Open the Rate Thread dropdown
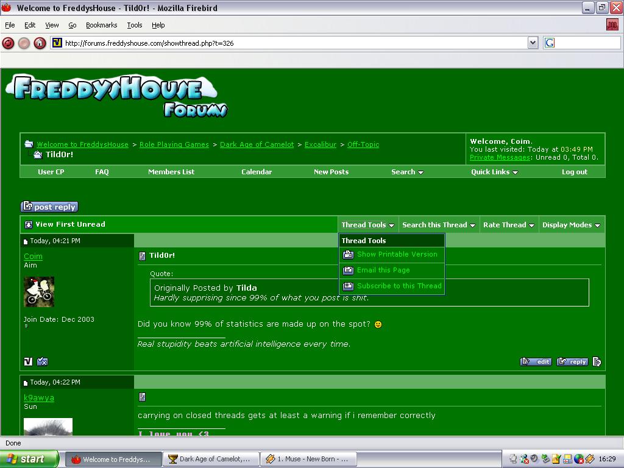This screenshot has height=468, width=624. coord(508,225)
